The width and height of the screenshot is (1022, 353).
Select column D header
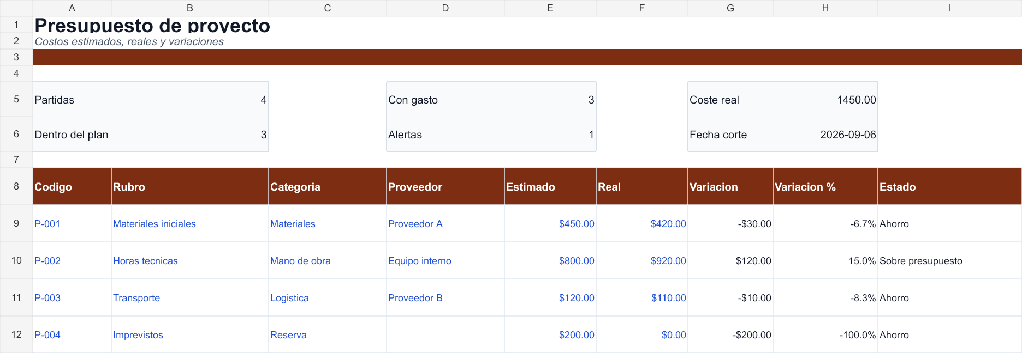(x=445, y=8)
